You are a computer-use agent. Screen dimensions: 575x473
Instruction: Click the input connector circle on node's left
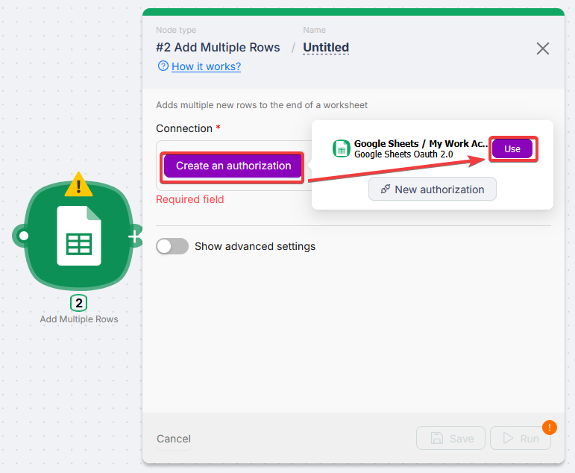click(x=23, y=236)
